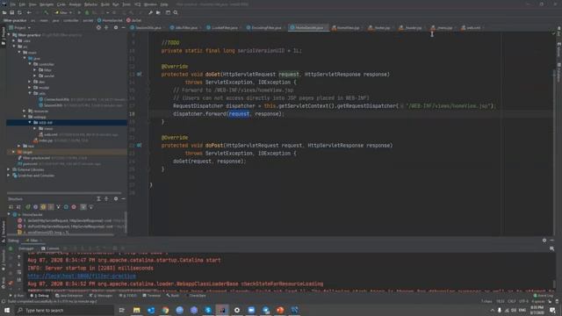Open Chrome from the taskbar
The width and height of the screenshot is (562, 316).
(165, 310)
